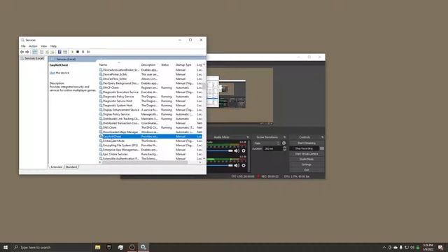The height and width of the screenshot is (252, 448).
Task: Click the Duration 300 ms stepper arrows
Action: point(284,148)
